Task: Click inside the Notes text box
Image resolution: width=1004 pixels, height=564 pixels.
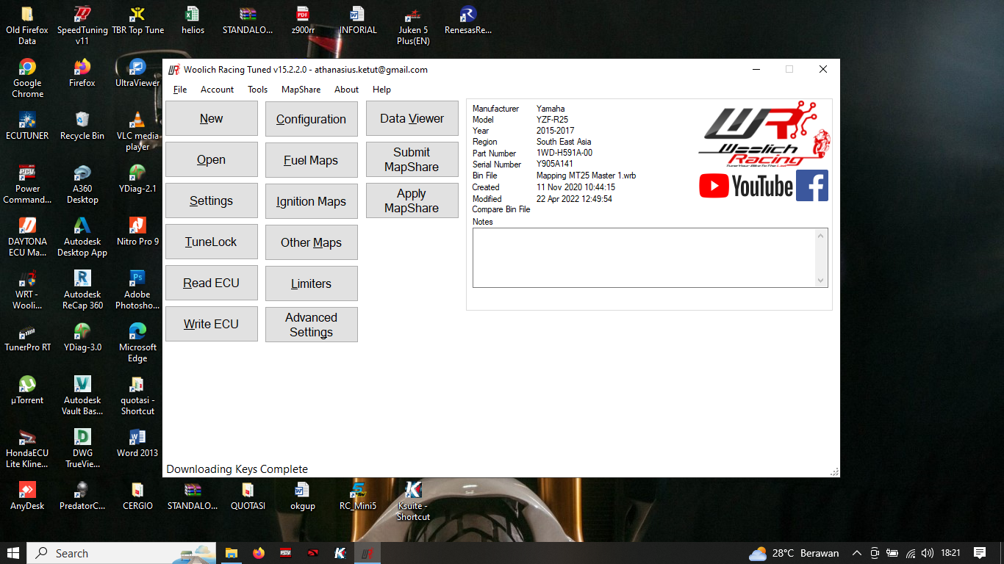Action: tap(644, 257)
